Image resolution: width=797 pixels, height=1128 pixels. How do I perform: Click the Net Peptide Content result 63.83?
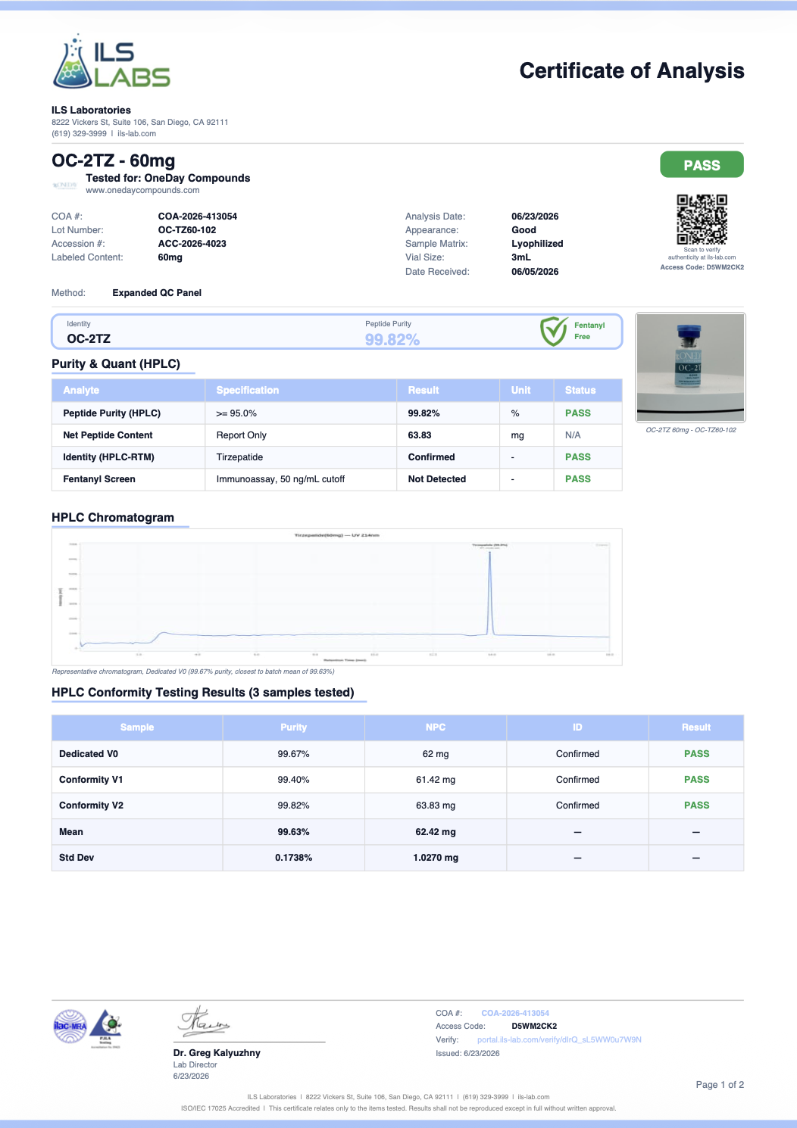420,435
